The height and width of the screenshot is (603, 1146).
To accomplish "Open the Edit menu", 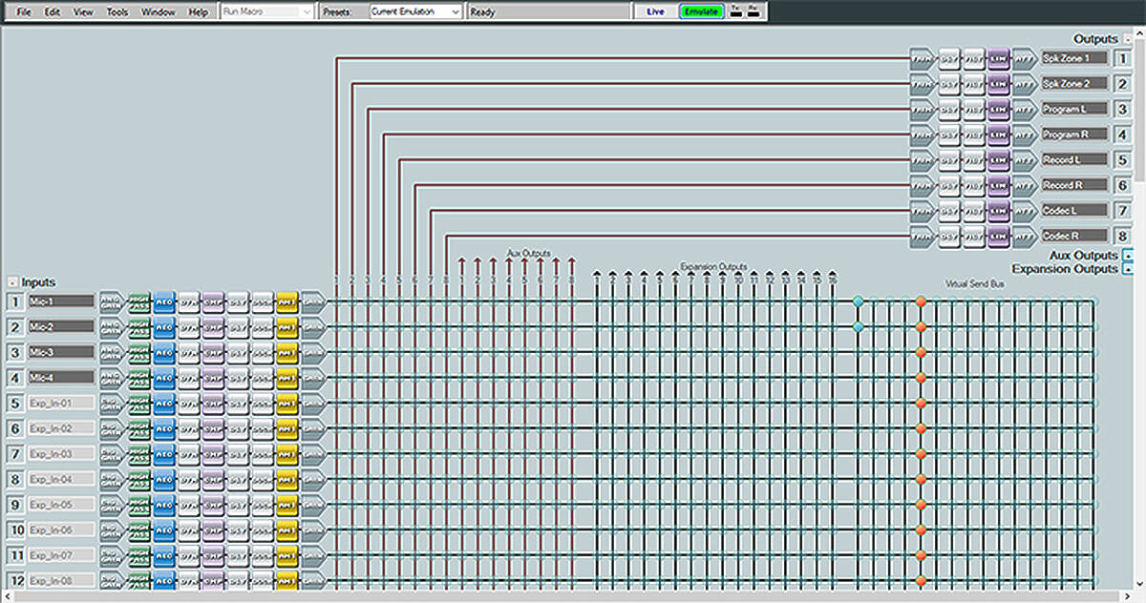I will click(53, 11).
